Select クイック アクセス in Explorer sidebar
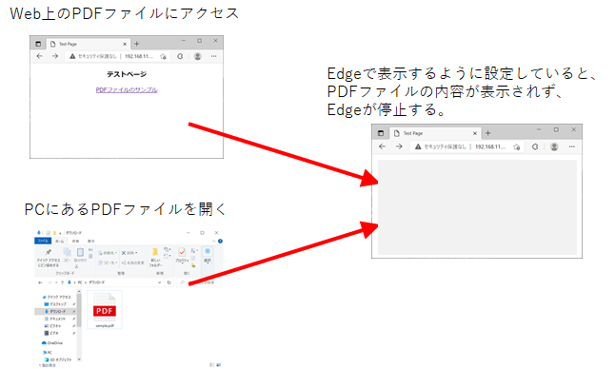615x369 pixels. pos(57,297)
